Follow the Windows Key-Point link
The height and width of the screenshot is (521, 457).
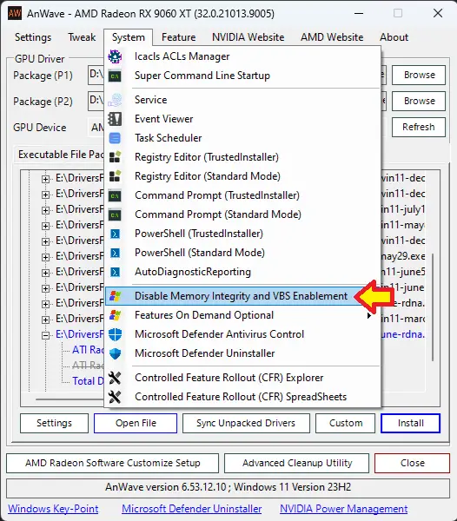click(53, 509)
